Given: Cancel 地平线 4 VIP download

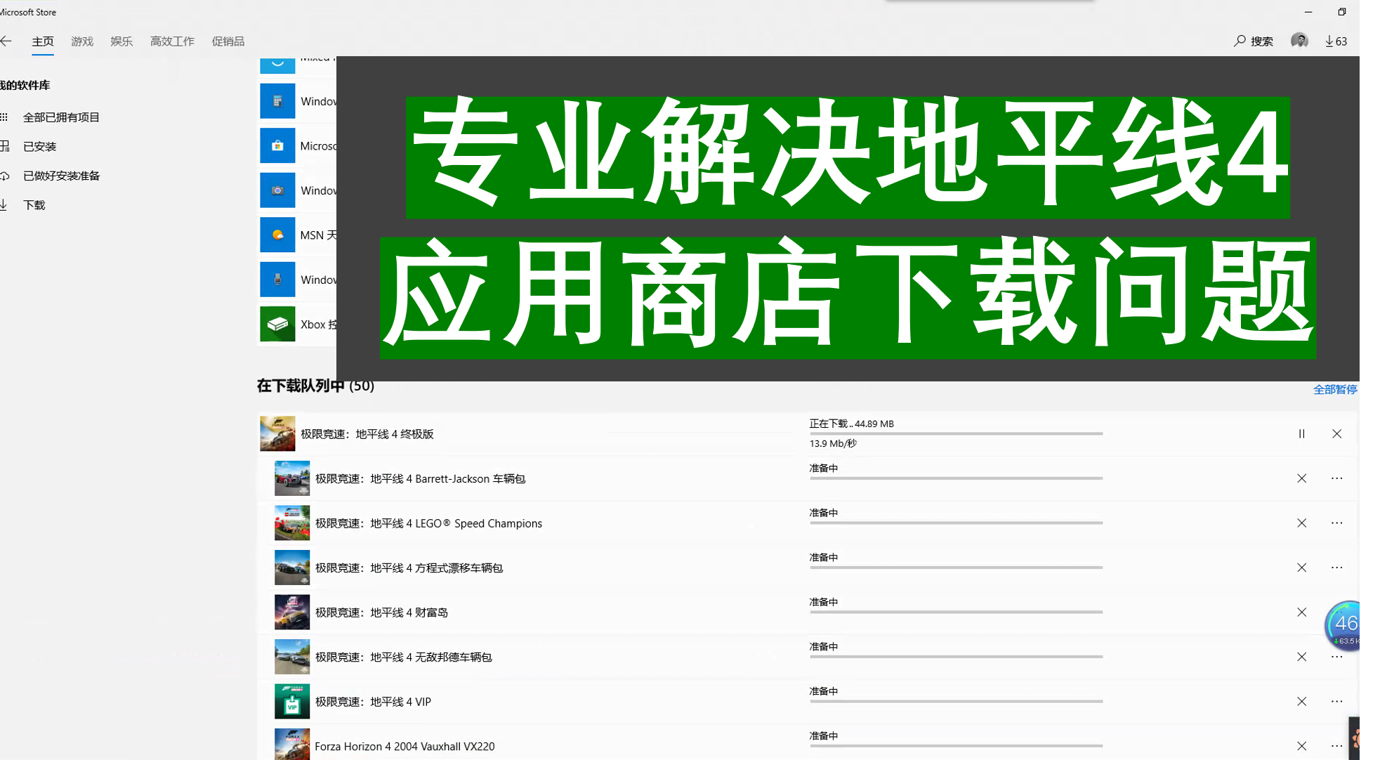Looking at the screenshot, I should (x=1301, y=702).
